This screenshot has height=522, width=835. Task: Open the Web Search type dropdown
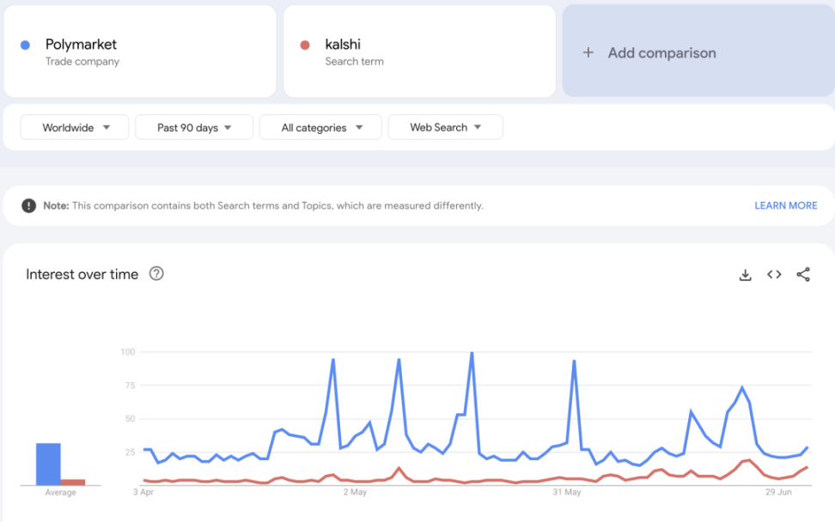(x=445, y=127)
